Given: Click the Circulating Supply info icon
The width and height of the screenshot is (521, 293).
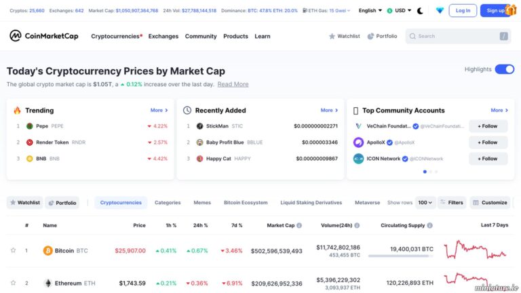Looking at the screenshot, I should [x=429, y=225].
